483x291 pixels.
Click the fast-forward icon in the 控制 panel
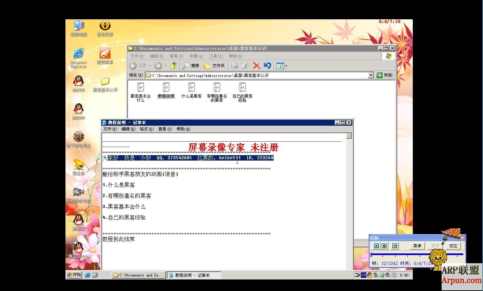(394, 246)
